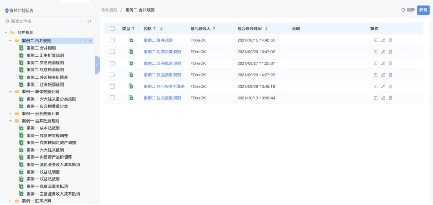This screenshot has width=433, height=205.
Task: Check the box for 案例二 交易抵消规则 row
Action: tap(112, 63)
